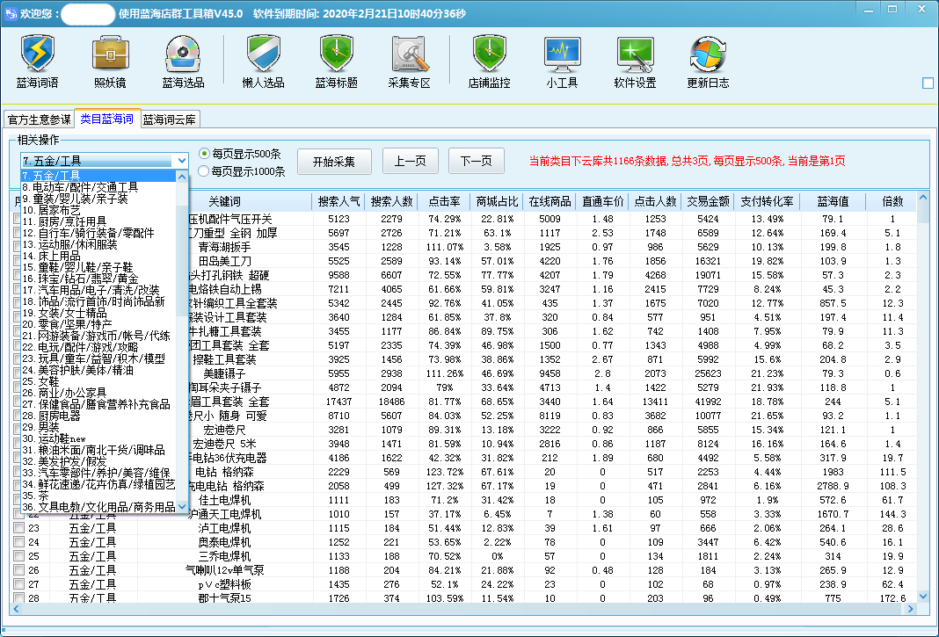Open 软件设置 settings icon
939x637 pixels.
point(635,62)
